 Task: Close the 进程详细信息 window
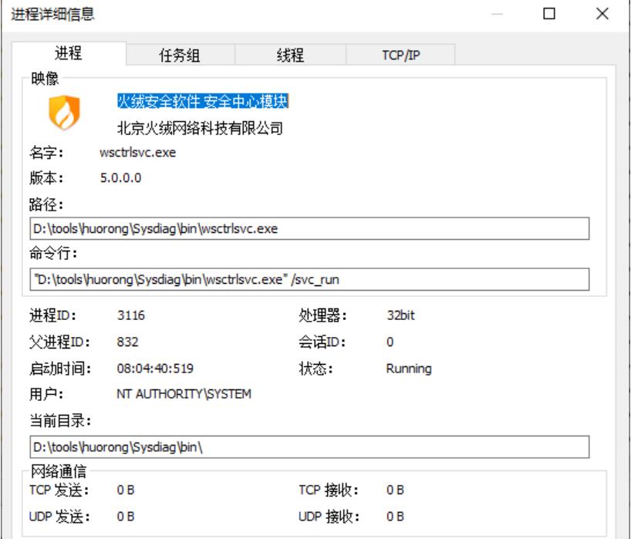click(602, 14)
